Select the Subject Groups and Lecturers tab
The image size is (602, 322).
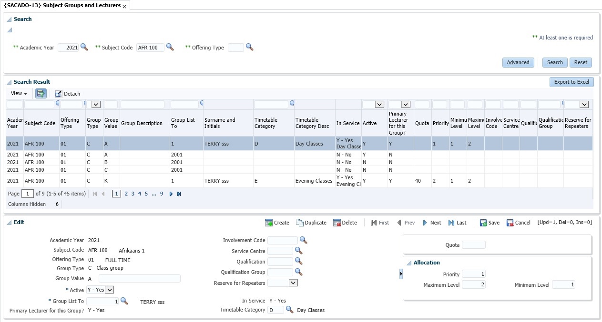click(x=62, y=6)
